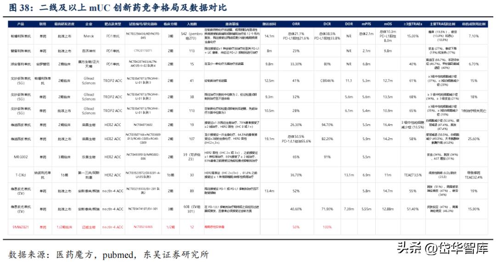The width and height of the screenshot is (496, 262).
Task: Click the TRAEs value '51.40%'
Action: (413, 209)
